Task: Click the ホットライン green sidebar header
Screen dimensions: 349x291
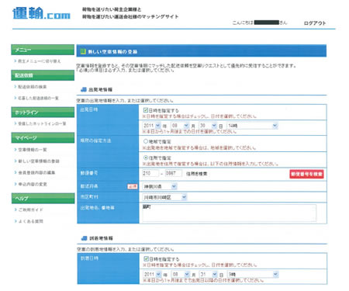Action: pos(43,113)
